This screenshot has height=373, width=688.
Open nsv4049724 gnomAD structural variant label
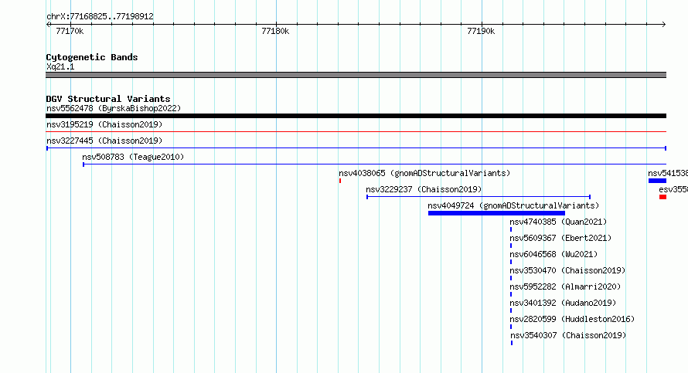[x=513, y=205]
